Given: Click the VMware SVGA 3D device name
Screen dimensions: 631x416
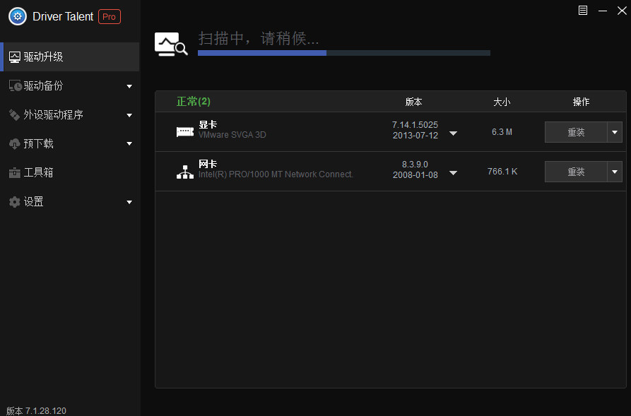Looking at the screenshot, I should pyautogui.click(x=232, y=135).
